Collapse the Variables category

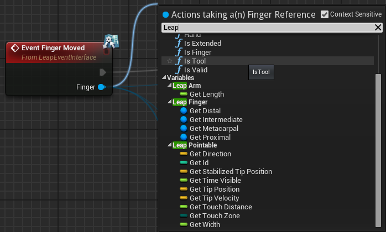[x=164, y=77]
